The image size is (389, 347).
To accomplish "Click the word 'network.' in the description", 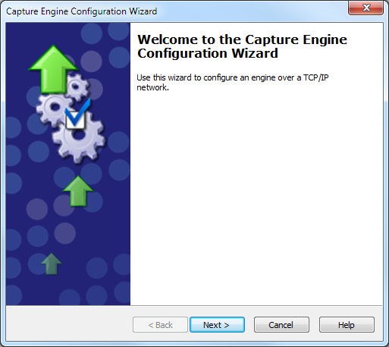I will pyautogui.click(x=152, y=87).
